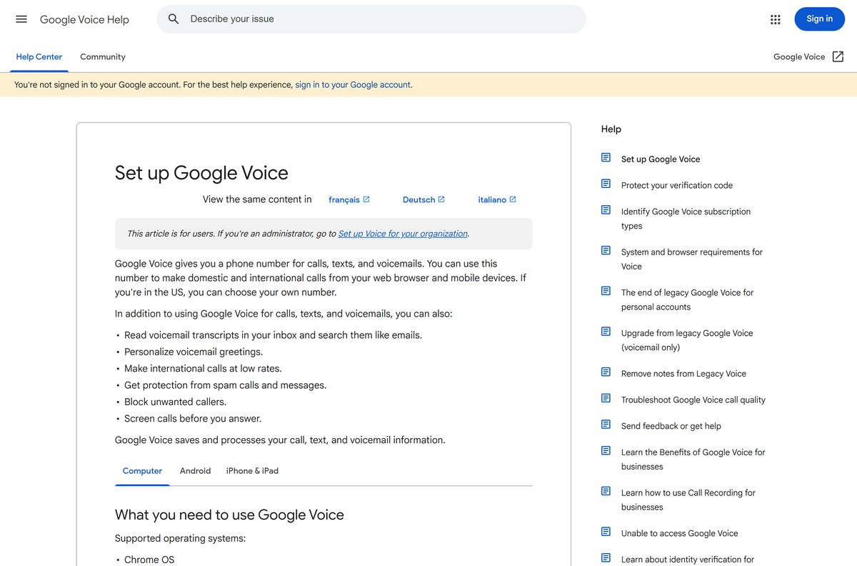Open Learn the Benefits of Google Voice article
This screenshot has height=566, width=857.
click(693, 459)
